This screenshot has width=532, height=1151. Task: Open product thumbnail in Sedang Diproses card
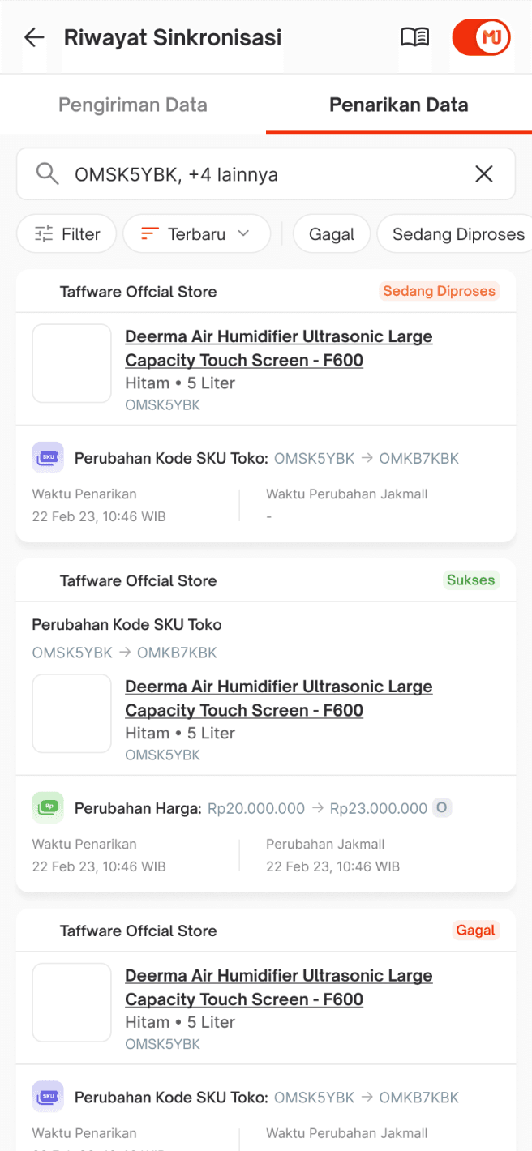coord(71,363)
